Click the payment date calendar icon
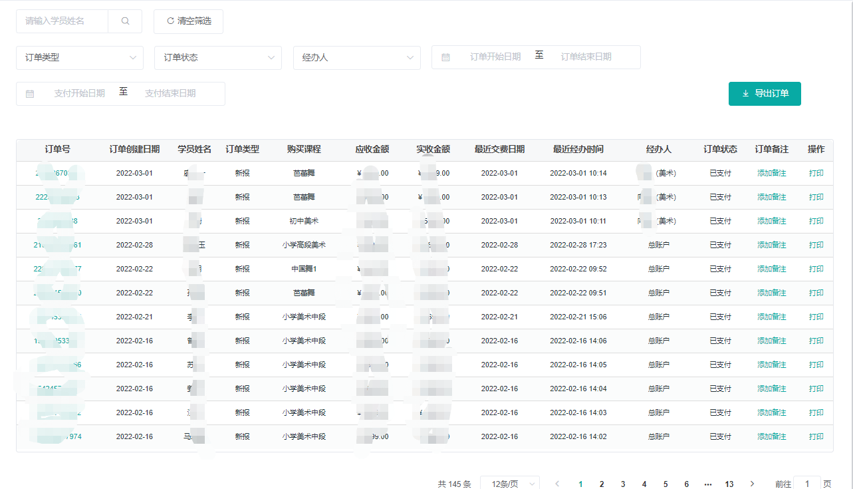Image resolution: width=853 pixels, height=489 pixels. point(30,94)
